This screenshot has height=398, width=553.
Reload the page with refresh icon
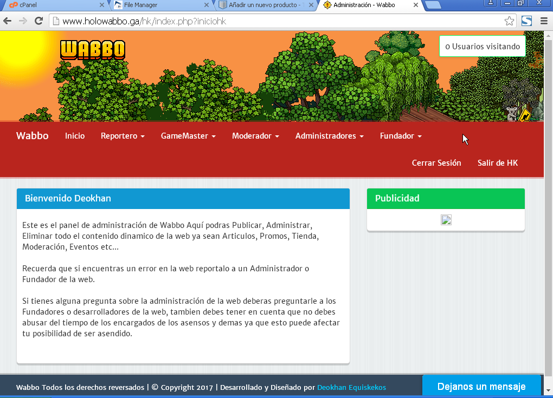[x=39, y=21]
